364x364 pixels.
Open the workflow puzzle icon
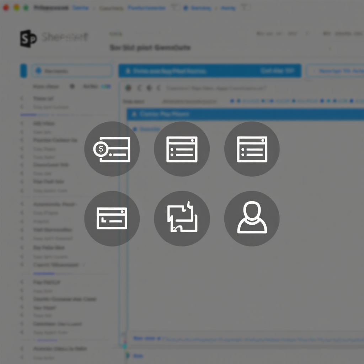coord(182,218)
